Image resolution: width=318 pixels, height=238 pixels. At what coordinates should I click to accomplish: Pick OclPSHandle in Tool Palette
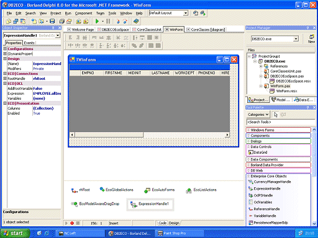coord(260,195)
